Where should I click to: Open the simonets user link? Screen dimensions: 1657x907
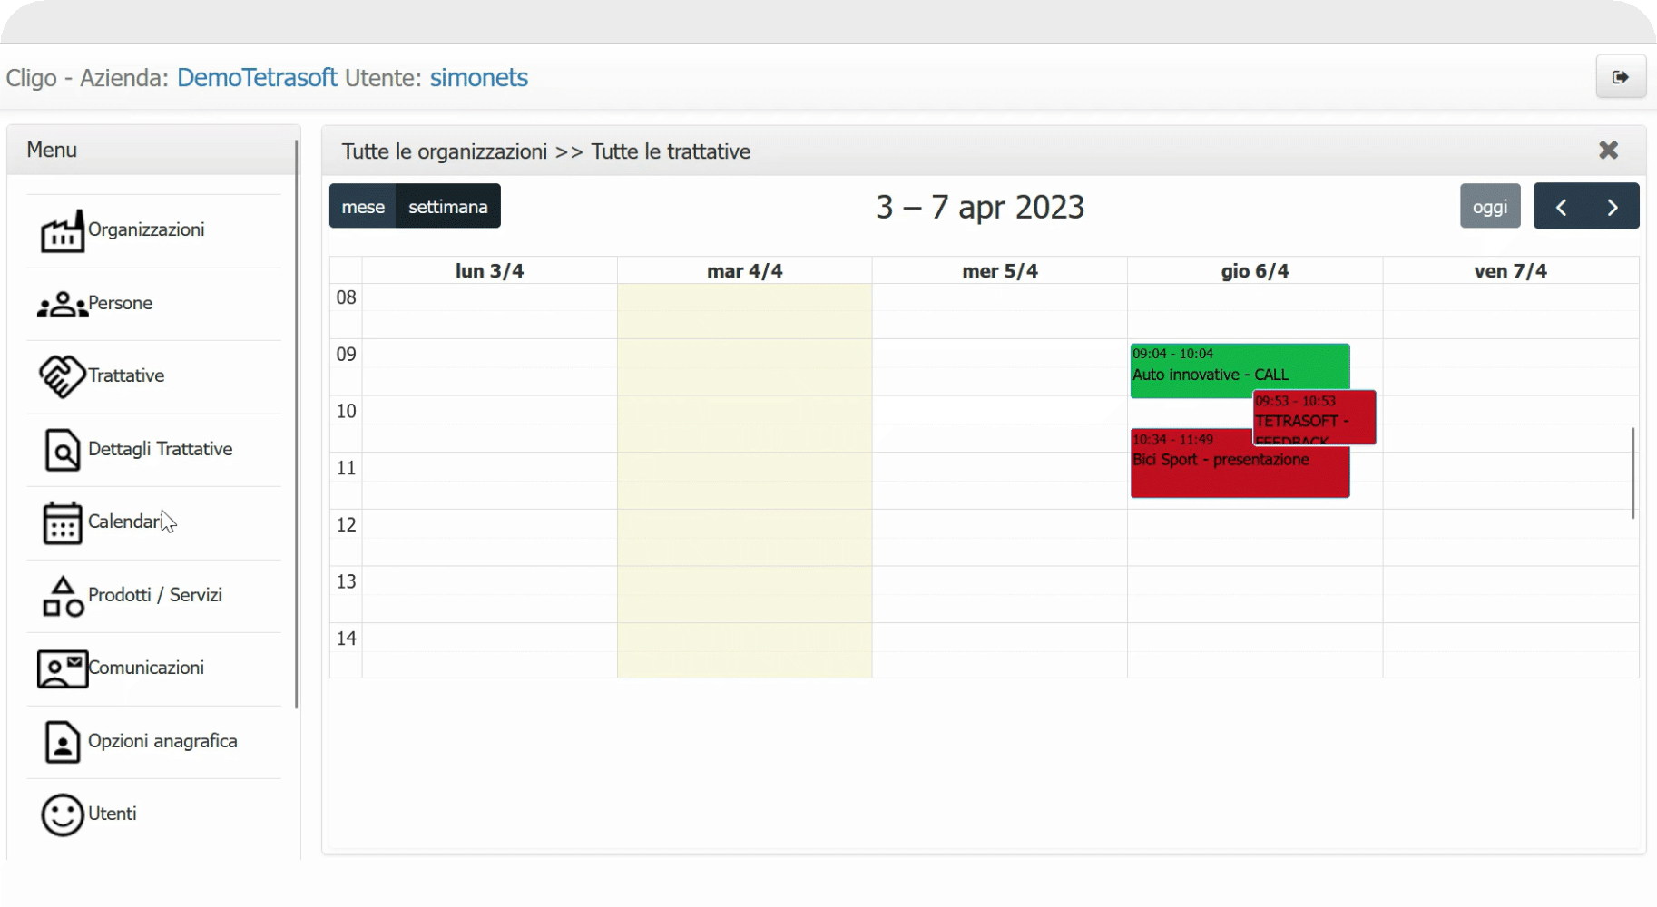pos(478,78)
